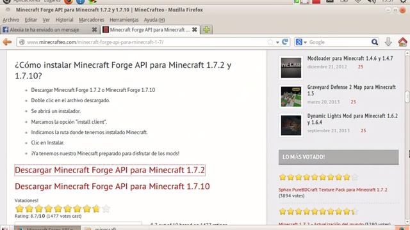Open the Ayuda menu
410x230 pixels.
tap(154, 20)
